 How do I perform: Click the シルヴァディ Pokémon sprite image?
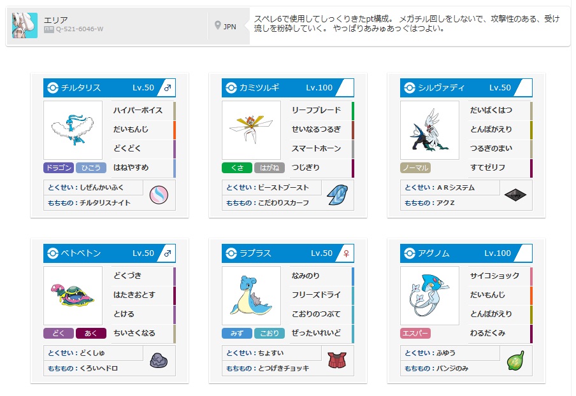[x=429, y=131]
